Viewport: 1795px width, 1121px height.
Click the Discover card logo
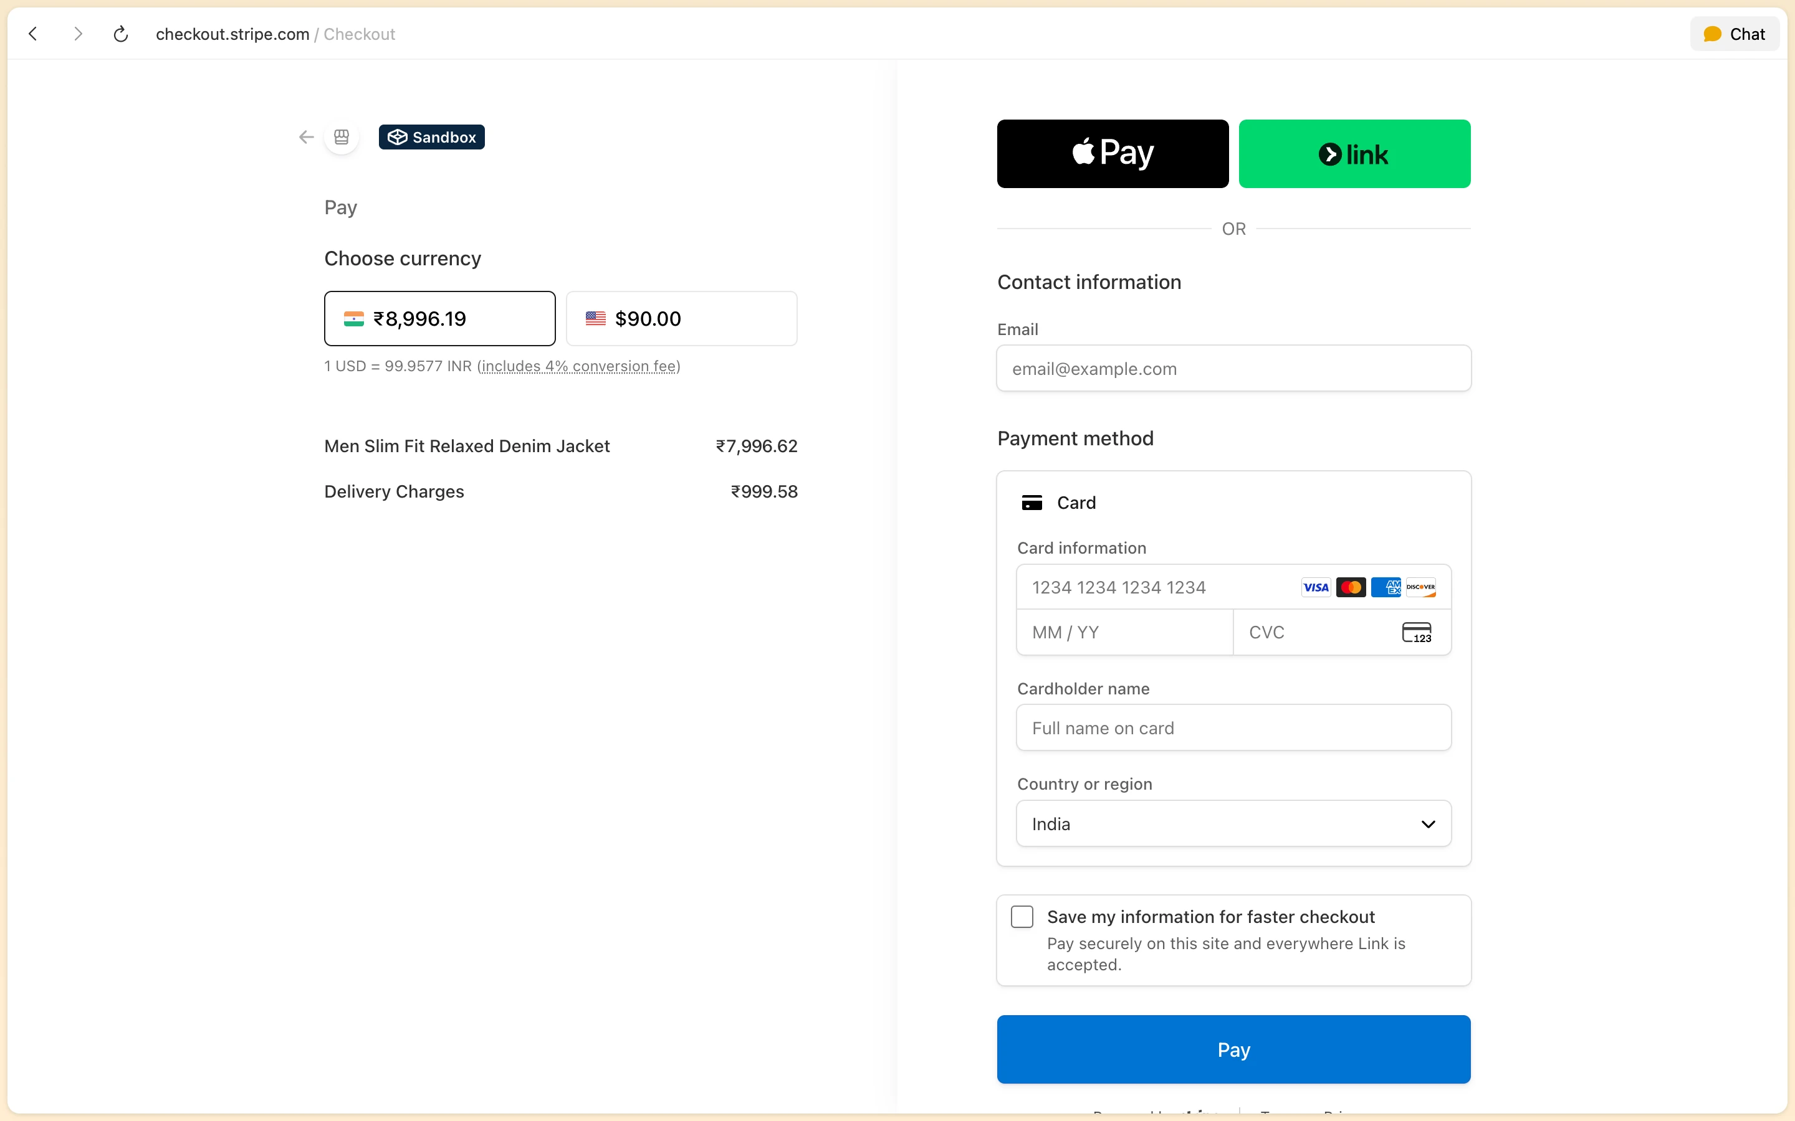pyautogui.click(x=1420, y=587)
